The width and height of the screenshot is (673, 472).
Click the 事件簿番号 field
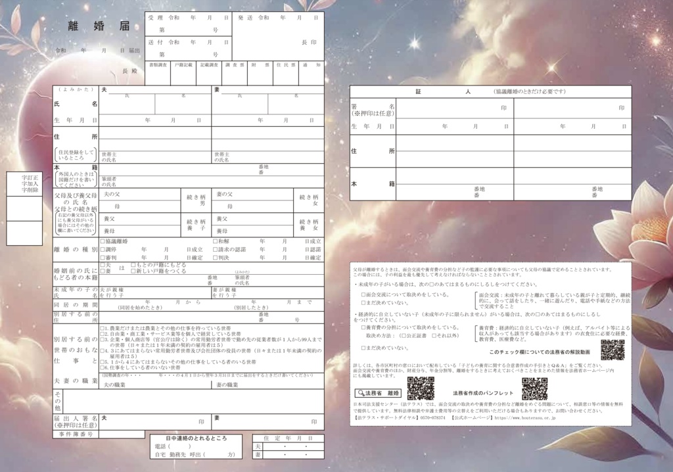(122, 435)
